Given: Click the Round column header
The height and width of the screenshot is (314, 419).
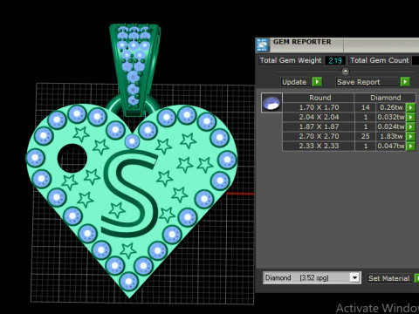Looking at the screenshot, I should click(319, 98).
